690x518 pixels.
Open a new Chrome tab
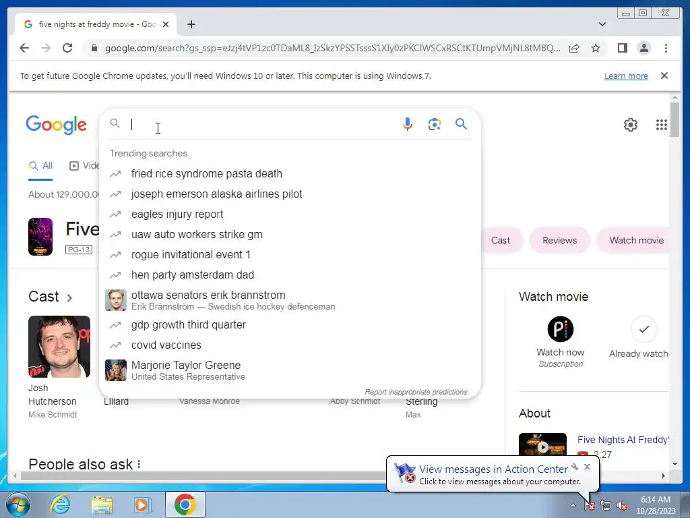click(x=191, y=24)
